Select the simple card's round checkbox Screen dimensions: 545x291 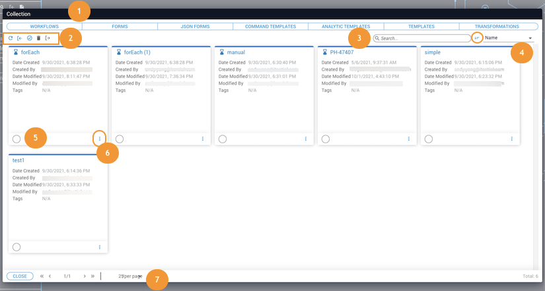pyautogui.click(x=429, y=139)
